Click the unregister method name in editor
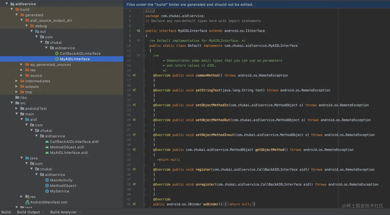 tap(205, 184)
